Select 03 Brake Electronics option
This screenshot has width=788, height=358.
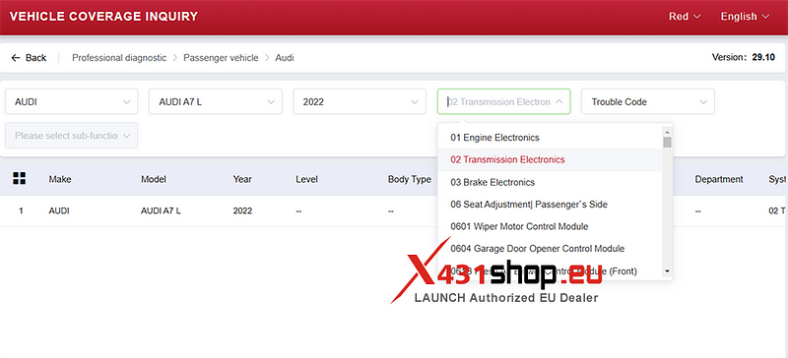click(x=551, y=182)
